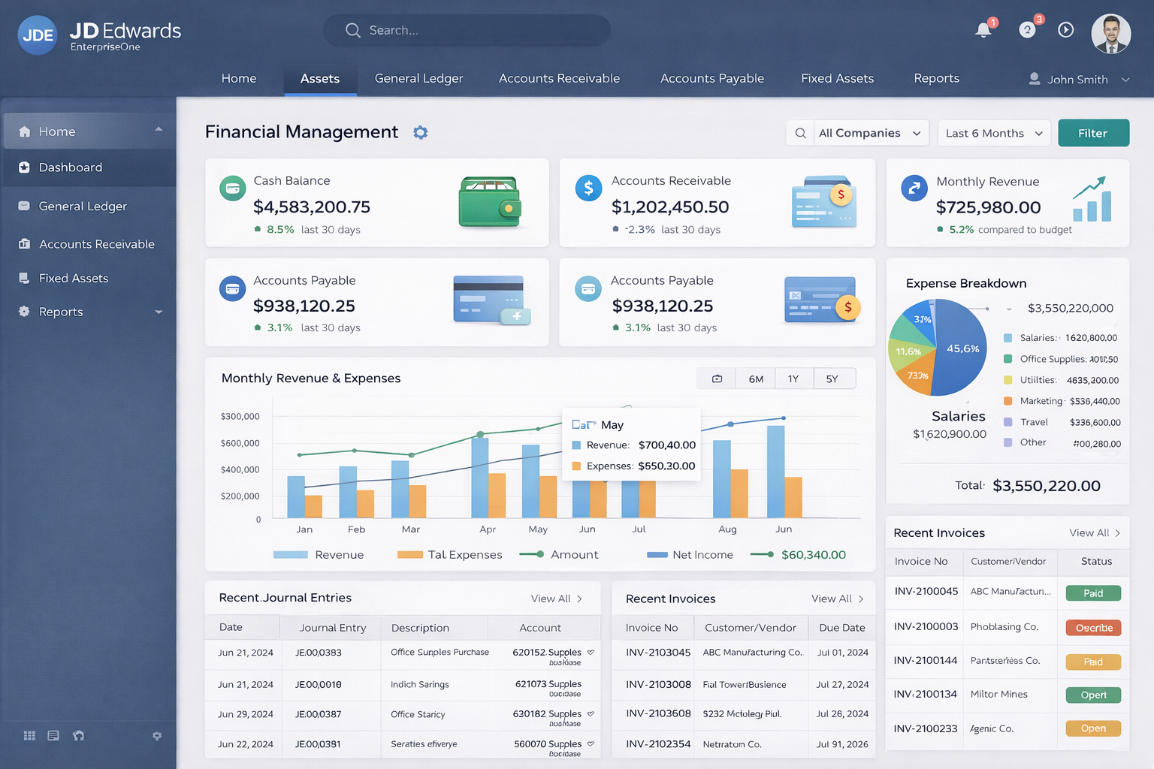Click the calendar icon beside 6M
The height and width of the screenshot is (769, 1154).
click(x=717, y=379)
